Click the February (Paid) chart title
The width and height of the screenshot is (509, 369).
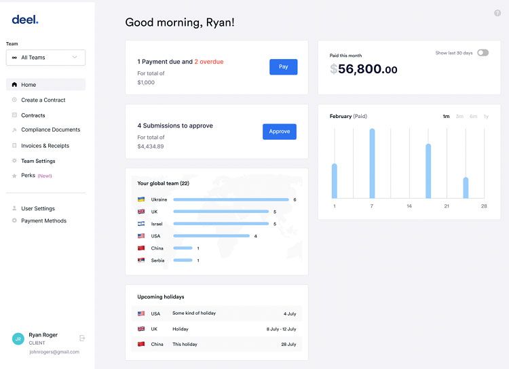[x=348, y=116]
